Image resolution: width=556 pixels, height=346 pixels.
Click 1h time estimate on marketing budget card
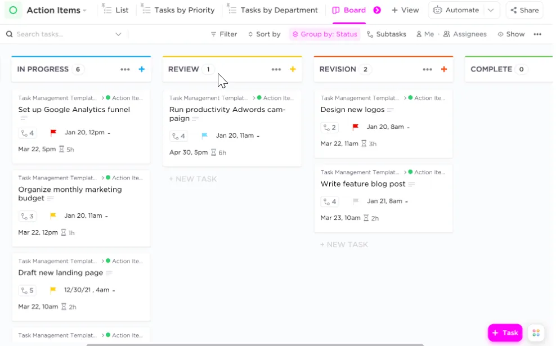point(68,232)
